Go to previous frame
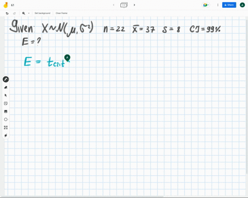This screenshot has width=248, height=198. pos(114,5)
